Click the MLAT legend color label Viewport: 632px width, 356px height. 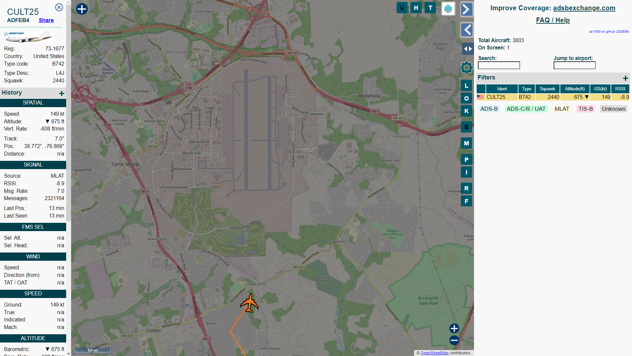562,109
